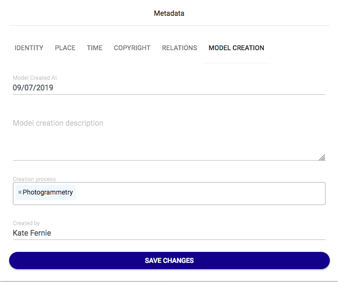Click the 09/07/2019 date value
The height and width of the screenshot is (282, 338).
[33, 88]
